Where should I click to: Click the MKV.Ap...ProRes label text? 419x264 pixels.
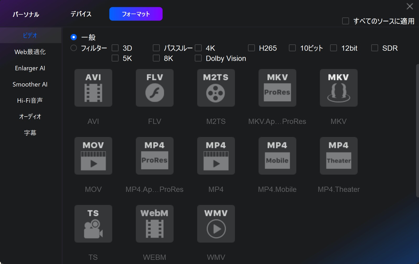277,121
